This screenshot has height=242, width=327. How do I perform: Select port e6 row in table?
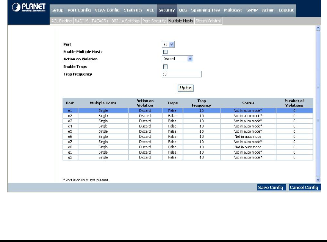pos(188,136)
